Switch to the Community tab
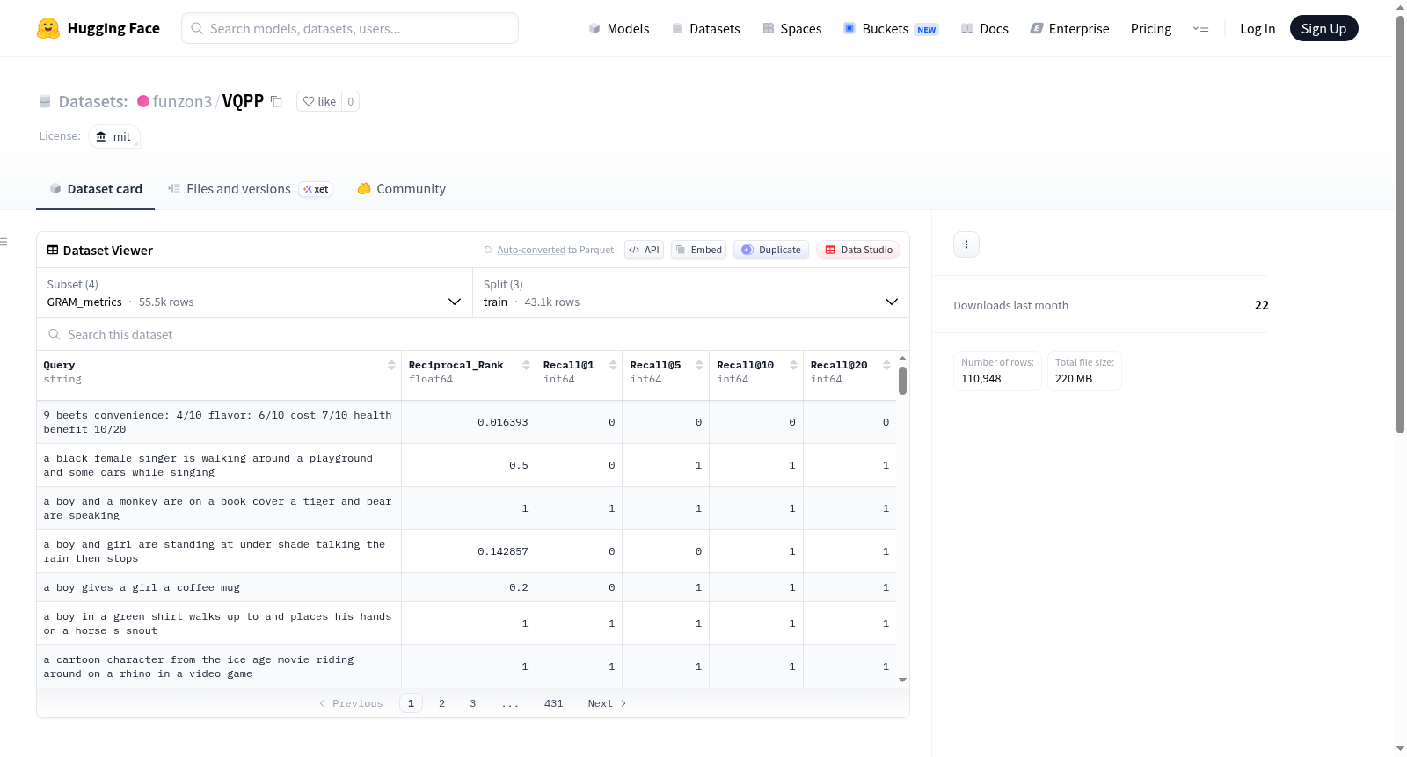 click(402, 189)
